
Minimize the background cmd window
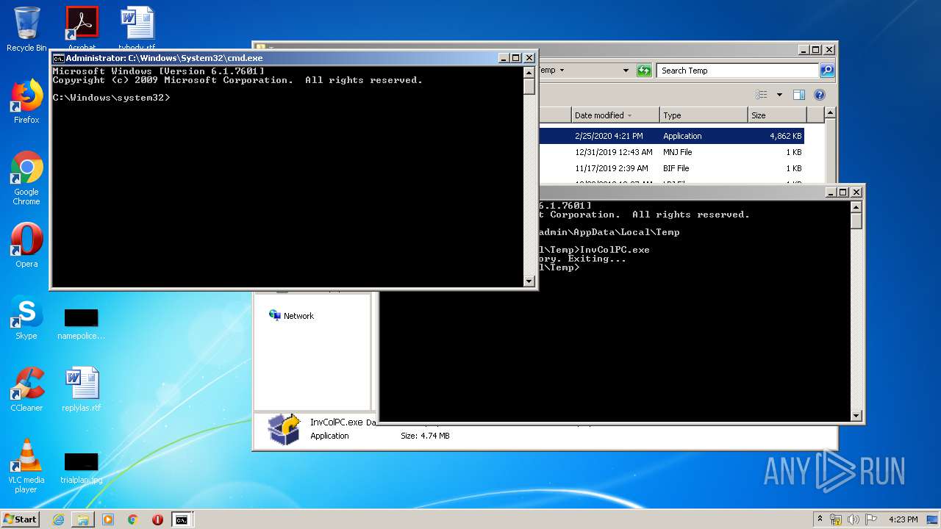pyautogui.click(x=831, y=192)
